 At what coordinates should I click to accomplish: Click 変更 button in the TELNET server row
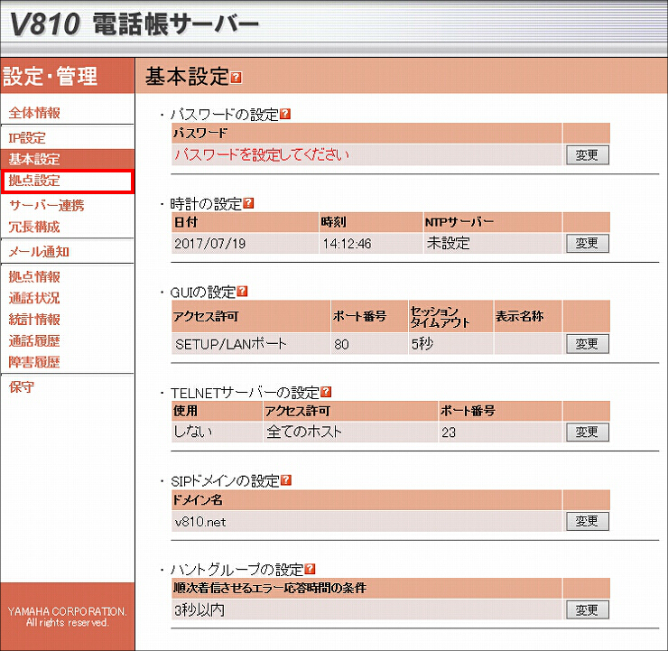tap(587, 432)
